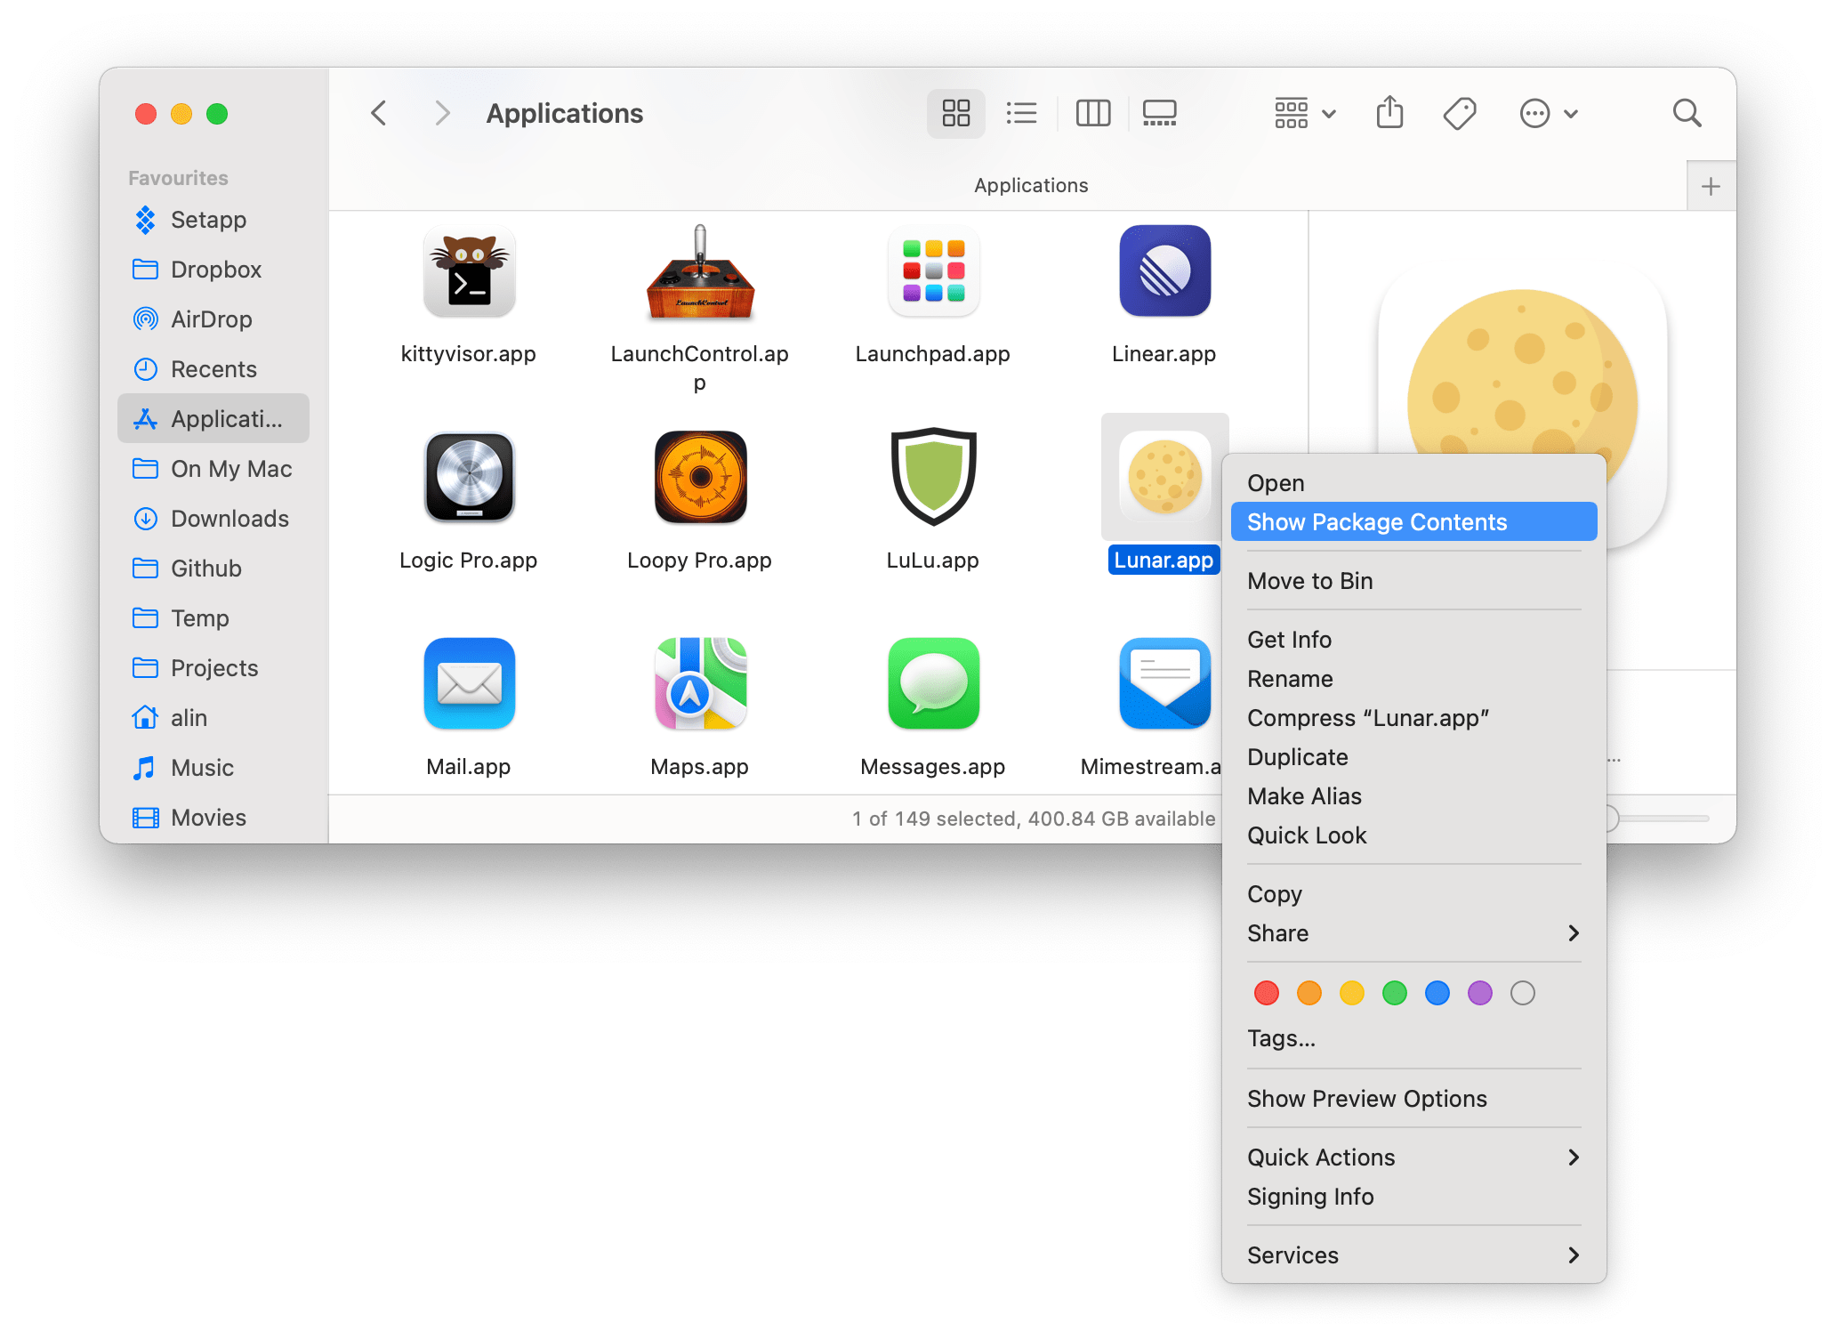Select the Maps.app icon
The image size is (1836, 1331).
click(x=700, y=684)
